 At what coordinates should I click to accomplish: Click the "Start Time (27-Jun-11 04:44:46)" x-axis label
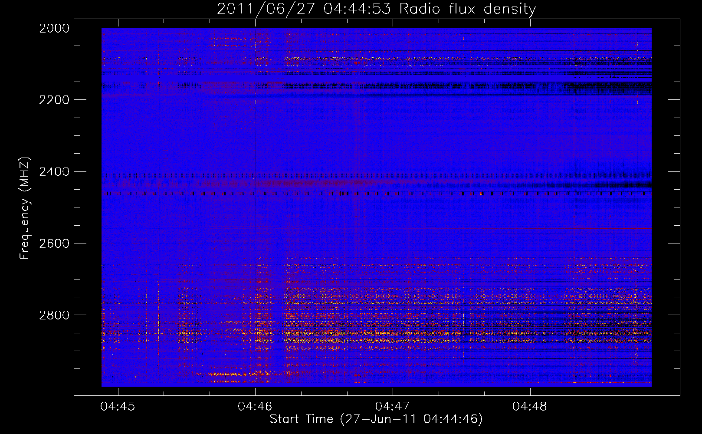pos(376,419)
